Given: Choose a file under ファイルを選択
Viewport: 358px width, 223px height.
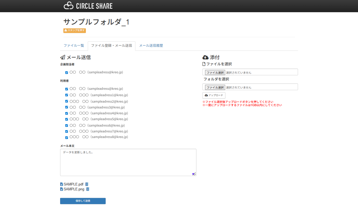Looking at the screenshot, I should [x=215, y=72].
